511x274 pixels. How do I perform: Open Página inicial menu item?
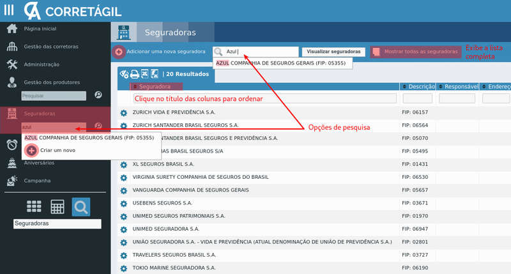pyautogui.click(x=40, y=29)
